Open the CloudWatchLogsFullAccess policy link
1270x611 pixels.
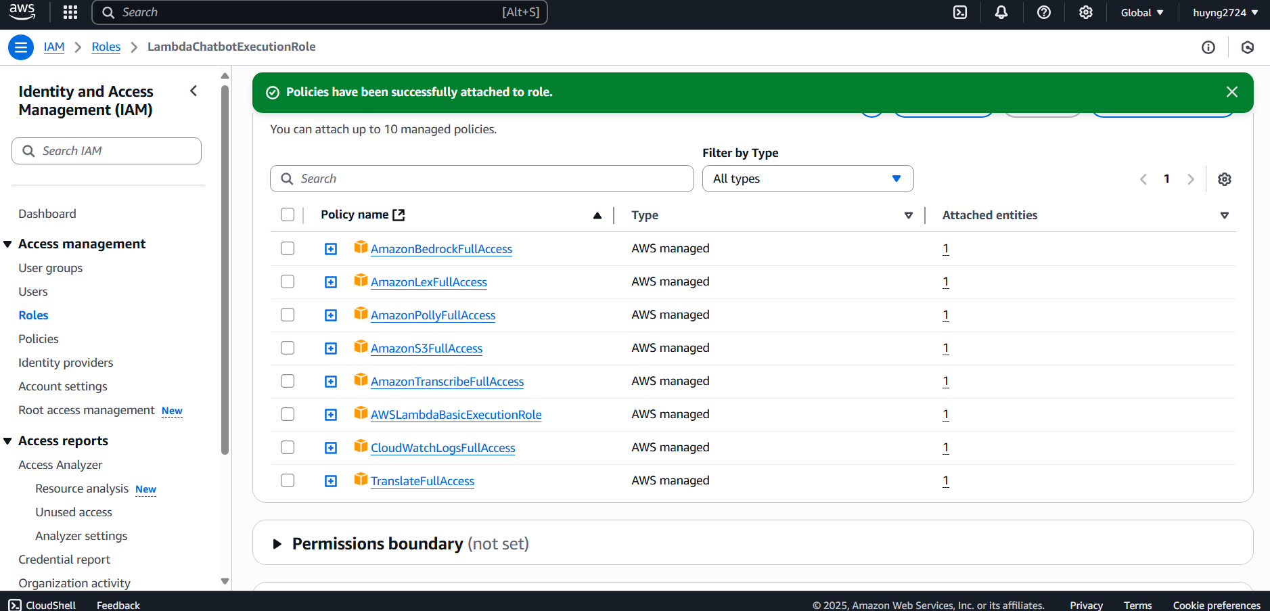[443, 448]
